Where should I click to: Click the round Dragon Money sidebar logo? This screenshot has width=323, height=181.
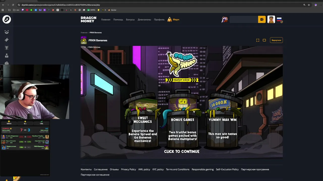(7, 19)
